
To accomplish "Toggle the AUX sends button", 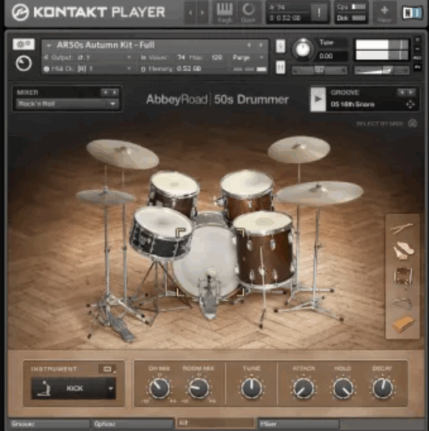I will 417,58.
